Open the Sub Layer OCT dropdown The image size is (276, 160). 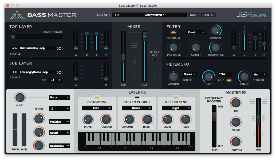tap(55, 80)
